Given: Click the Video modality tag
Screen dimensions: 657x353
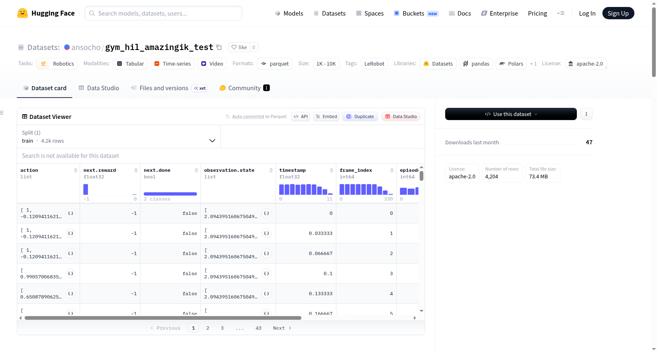Looking at the screenshot, I should tap(212, 64).
